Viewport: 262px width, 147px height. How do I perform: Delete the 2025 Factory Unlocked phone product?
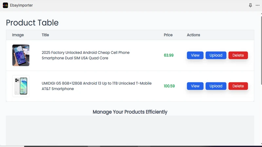click(238, 55)
